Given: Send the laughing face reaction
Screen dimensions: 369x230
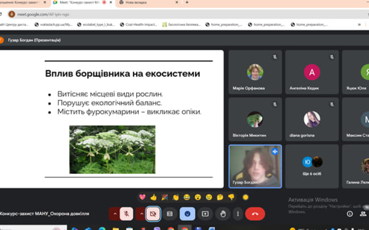Looking at the screenshot, I should pos(187,197).
